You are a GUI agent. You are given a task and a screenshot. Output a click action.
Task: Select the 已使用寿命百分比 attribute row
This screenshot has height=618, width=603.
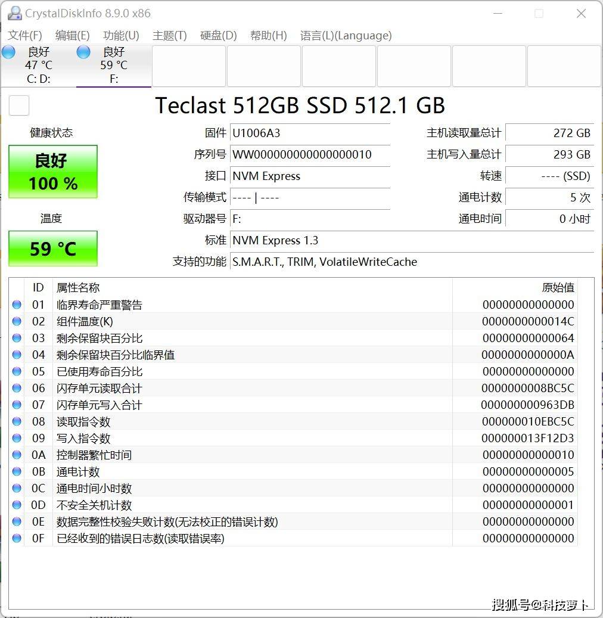(x=293, y=371)
